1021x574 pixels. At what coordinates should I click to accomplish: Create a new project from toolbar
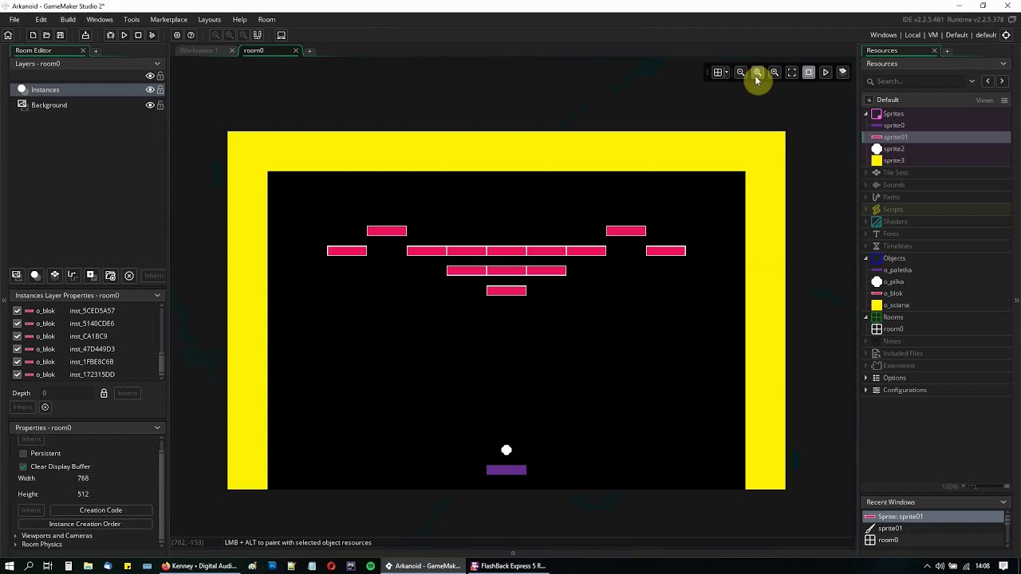(x=33, y=35)
